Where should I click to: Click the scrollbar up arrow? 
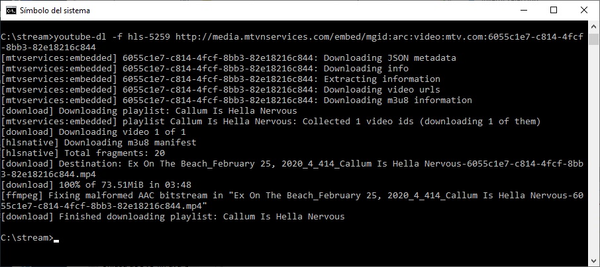593,26
